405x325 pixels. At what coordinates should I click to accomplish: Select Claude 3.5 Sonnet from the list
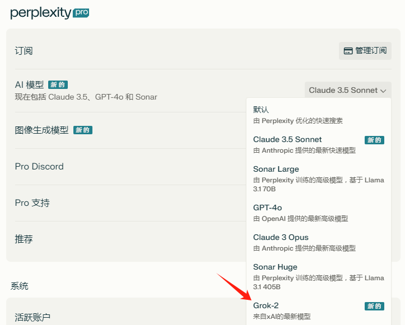pos(319,145)
